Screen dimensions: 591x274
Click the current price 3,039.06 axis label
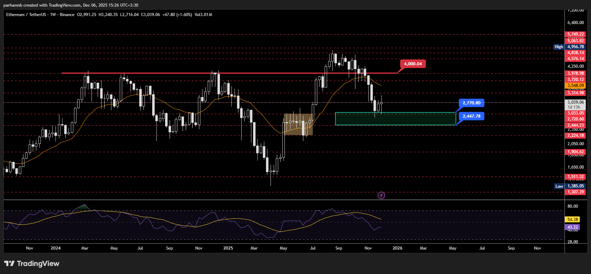(x=575, y=103)
